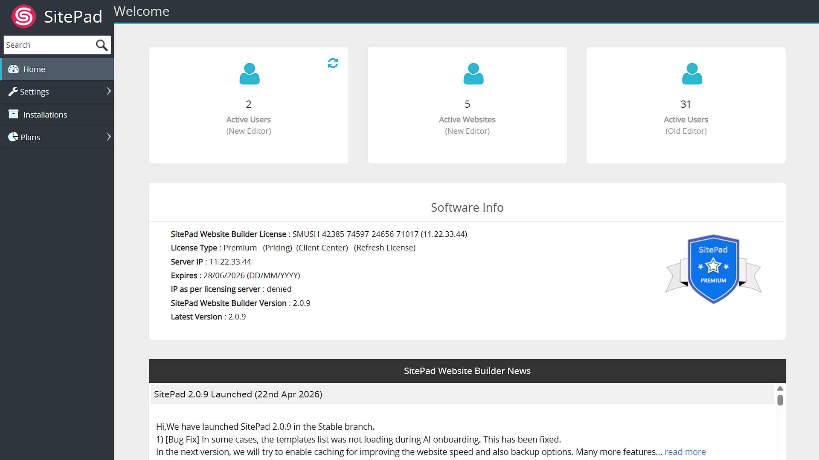Viewport: 819px width, 460px height.
Task: Open the Home menu item
Action: click(57, 69)
